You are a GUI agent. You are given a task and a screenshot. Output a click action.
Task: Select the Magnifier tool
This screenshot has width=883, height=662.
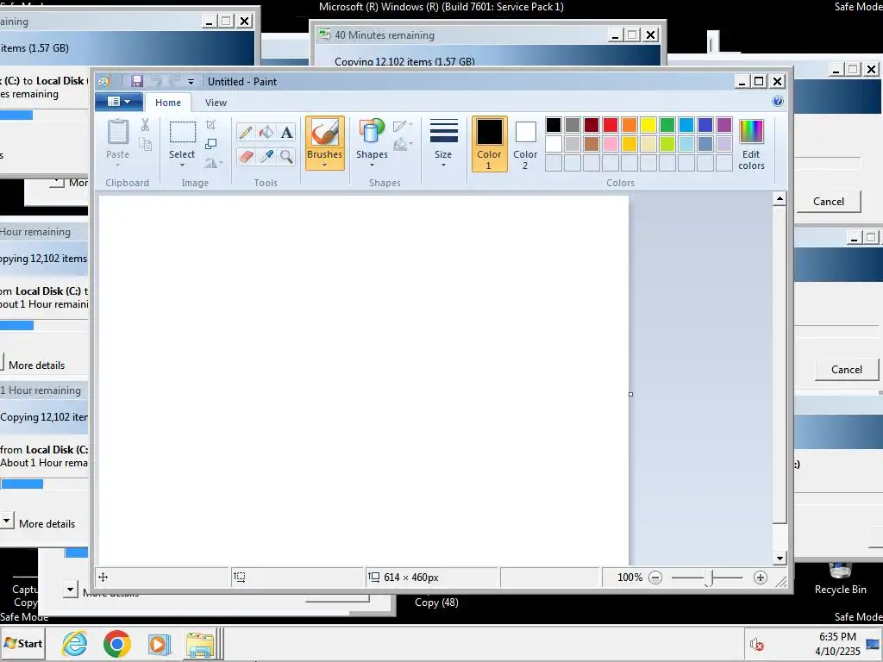click(286, 156)
